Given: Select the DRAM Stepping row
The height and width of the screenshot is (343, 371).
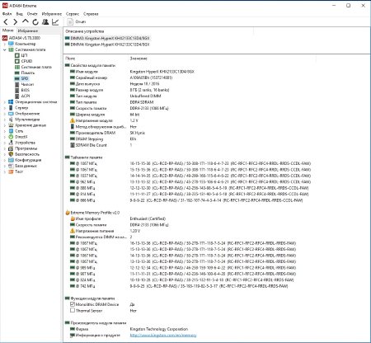Looking at the screenshot, I should pyautogui.click(x=103, y=139).
